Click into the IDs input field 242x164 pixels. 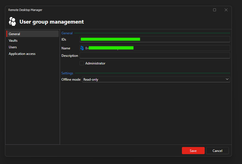coord(155,39)
